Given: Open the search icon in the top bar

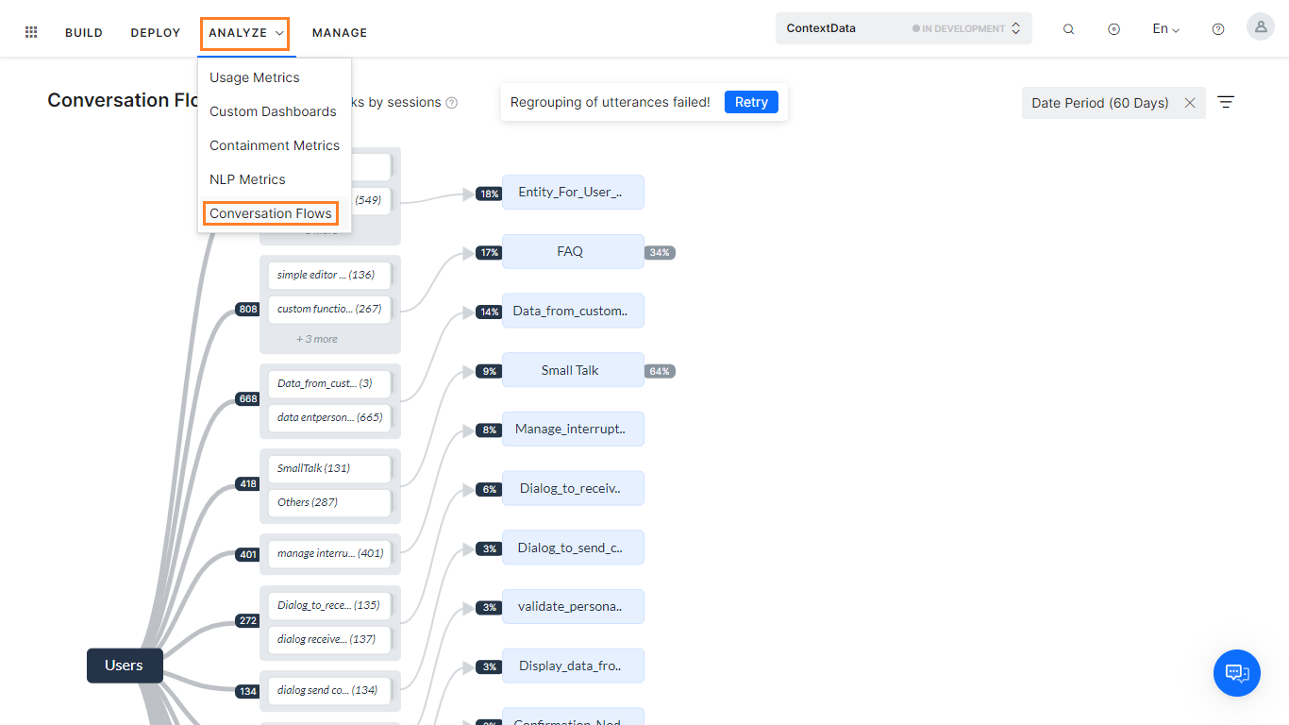Looking at the screenshot, I should 1068,29.
